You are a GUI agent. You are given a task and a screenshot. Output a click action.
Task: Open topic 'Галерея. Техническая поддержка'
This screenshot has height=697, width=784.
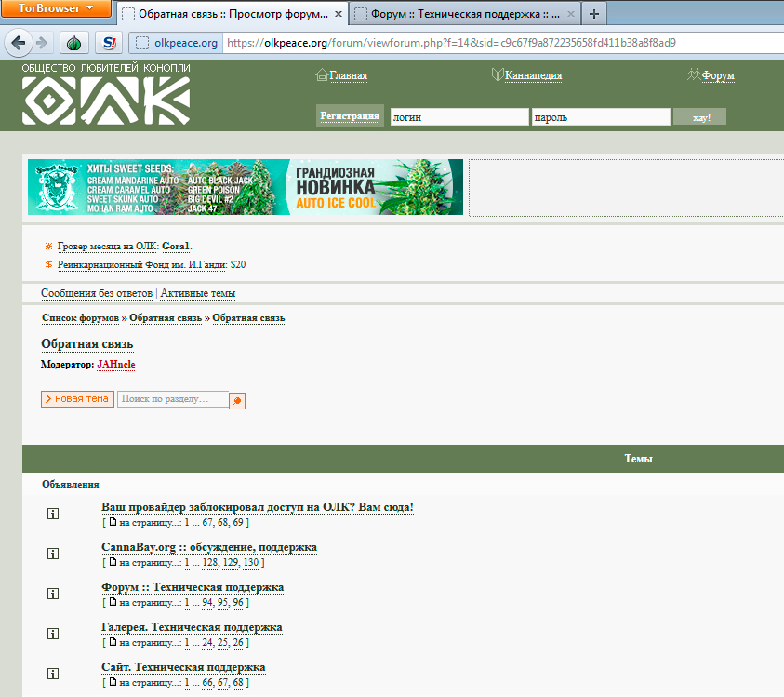192,627
